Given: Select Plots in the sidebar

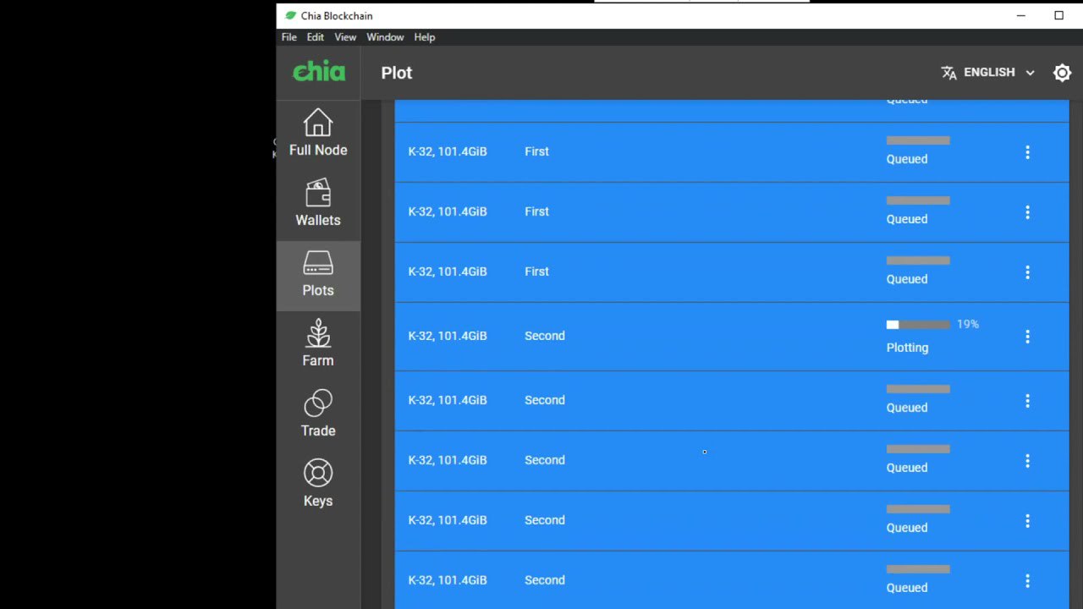Looking at the screenshot, I should (318, 274).
